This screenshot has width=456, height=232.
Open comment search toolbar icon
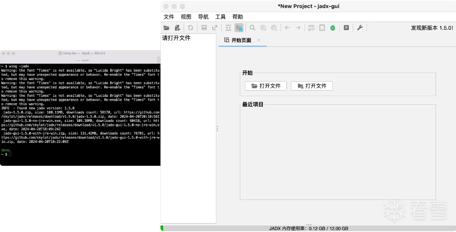coord(274,28)
